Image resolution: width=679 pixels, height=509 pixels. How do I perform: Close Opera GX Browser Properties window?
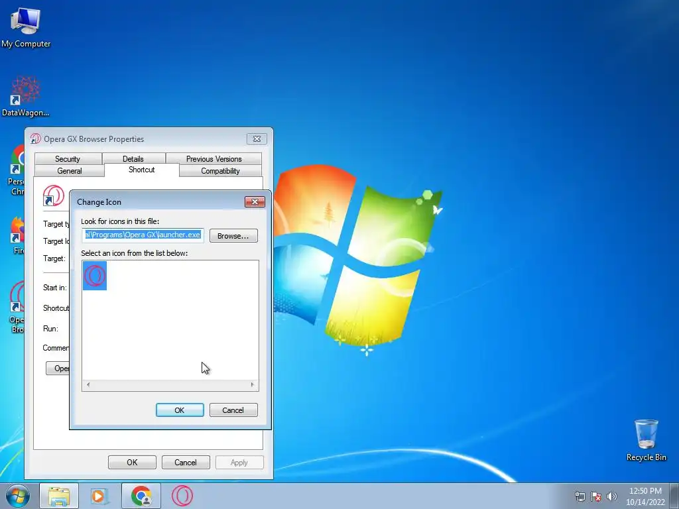(257, 139)
